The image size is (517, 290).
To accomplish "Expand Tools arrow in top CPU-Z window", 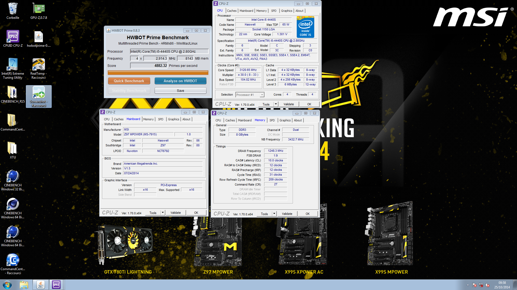I will pos(275,104).
